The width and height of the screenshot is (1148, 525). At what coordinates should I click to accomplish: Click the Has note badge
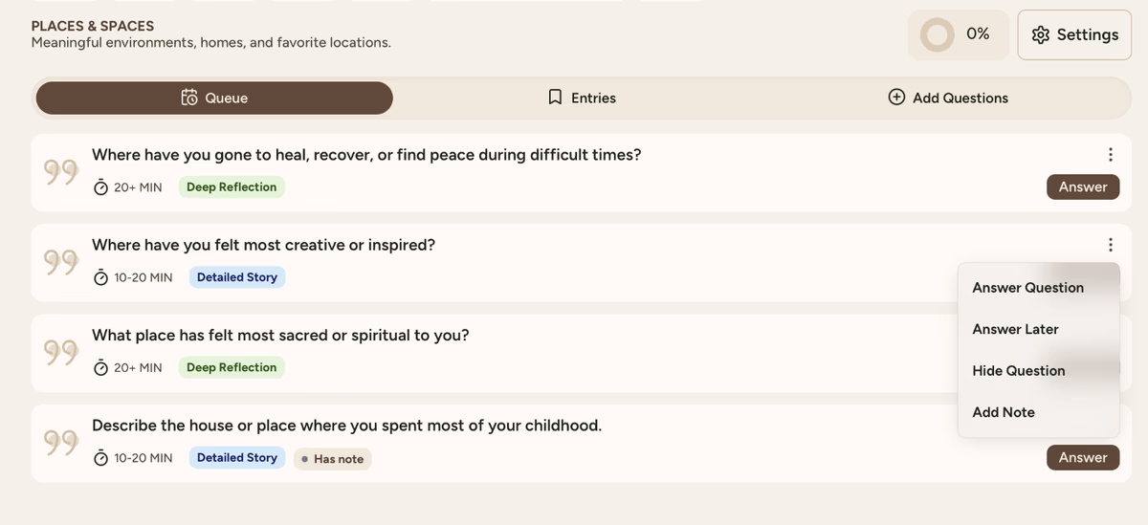332,459
